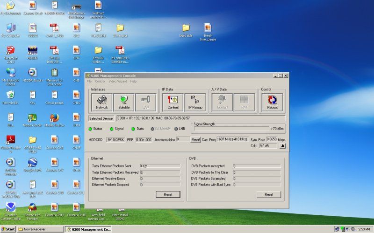
Task: Click the DVB Packets Accepted value
Action: point(257,166)
